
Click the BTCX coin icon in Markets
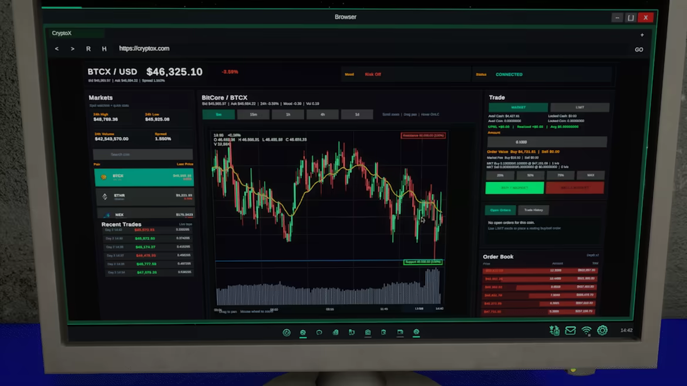coord(104,177)
